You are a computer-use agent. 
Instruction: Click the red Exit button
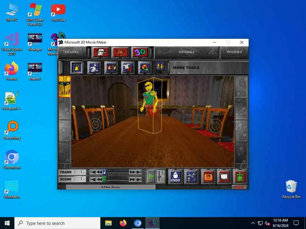239,187
